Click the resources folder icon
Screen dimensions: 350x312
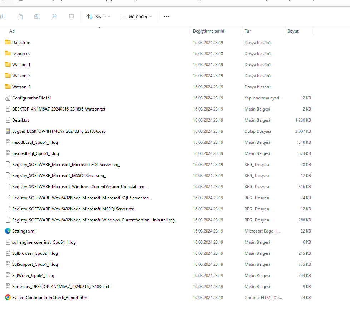(x=8, y=53)
